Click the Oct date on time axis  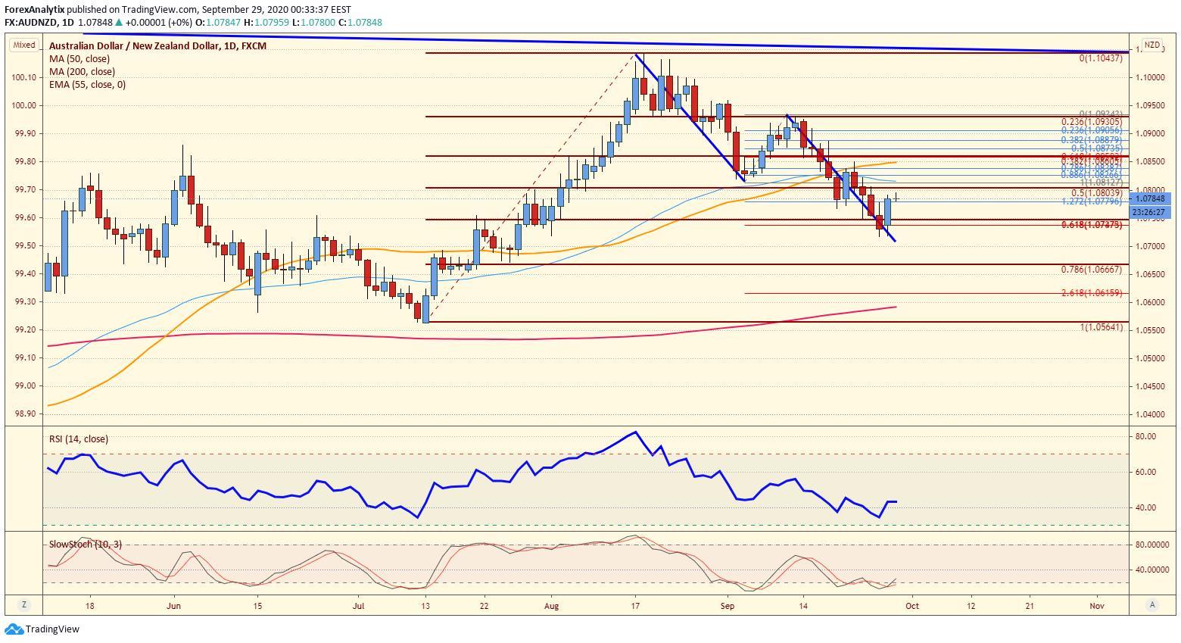click(x=912, y=605)
